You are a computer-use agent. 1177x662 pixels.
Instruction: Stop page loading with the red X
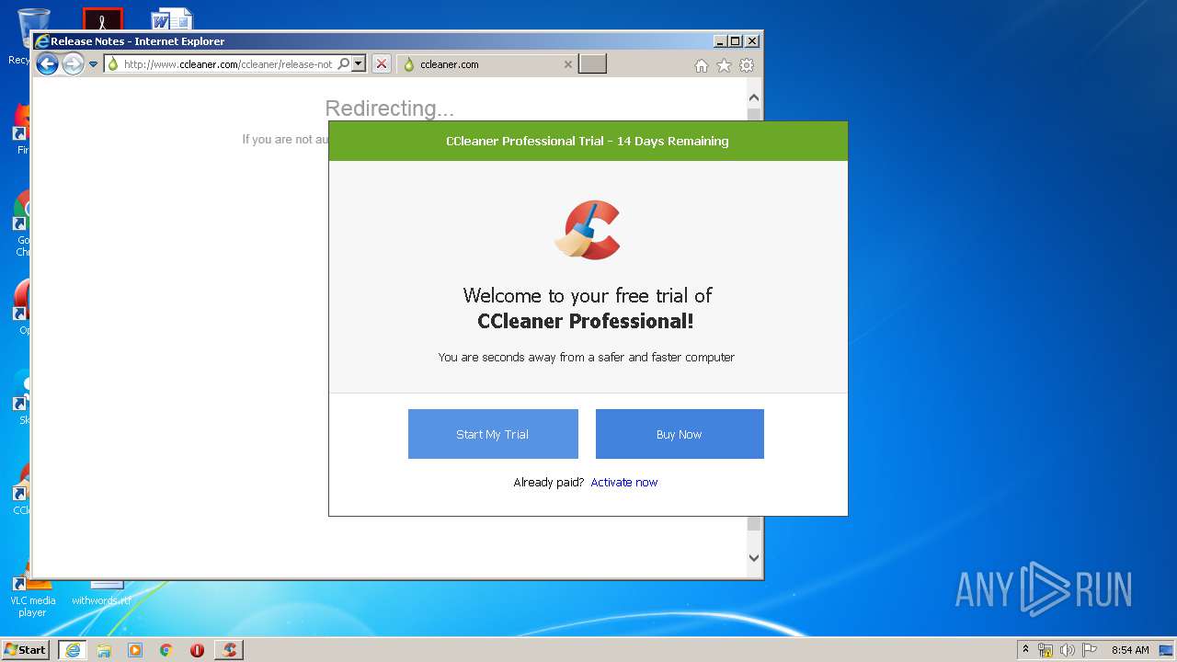coord(381,63)
